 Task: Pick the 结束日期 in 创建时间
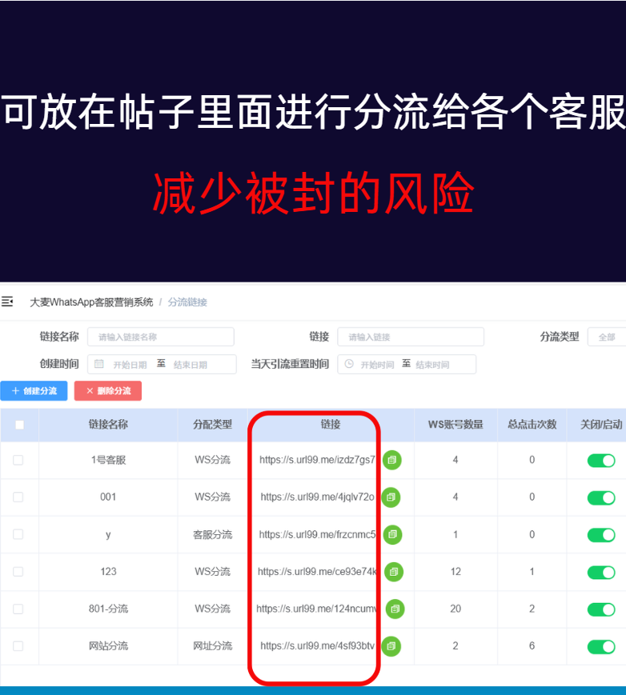click(x=191, y=365)
